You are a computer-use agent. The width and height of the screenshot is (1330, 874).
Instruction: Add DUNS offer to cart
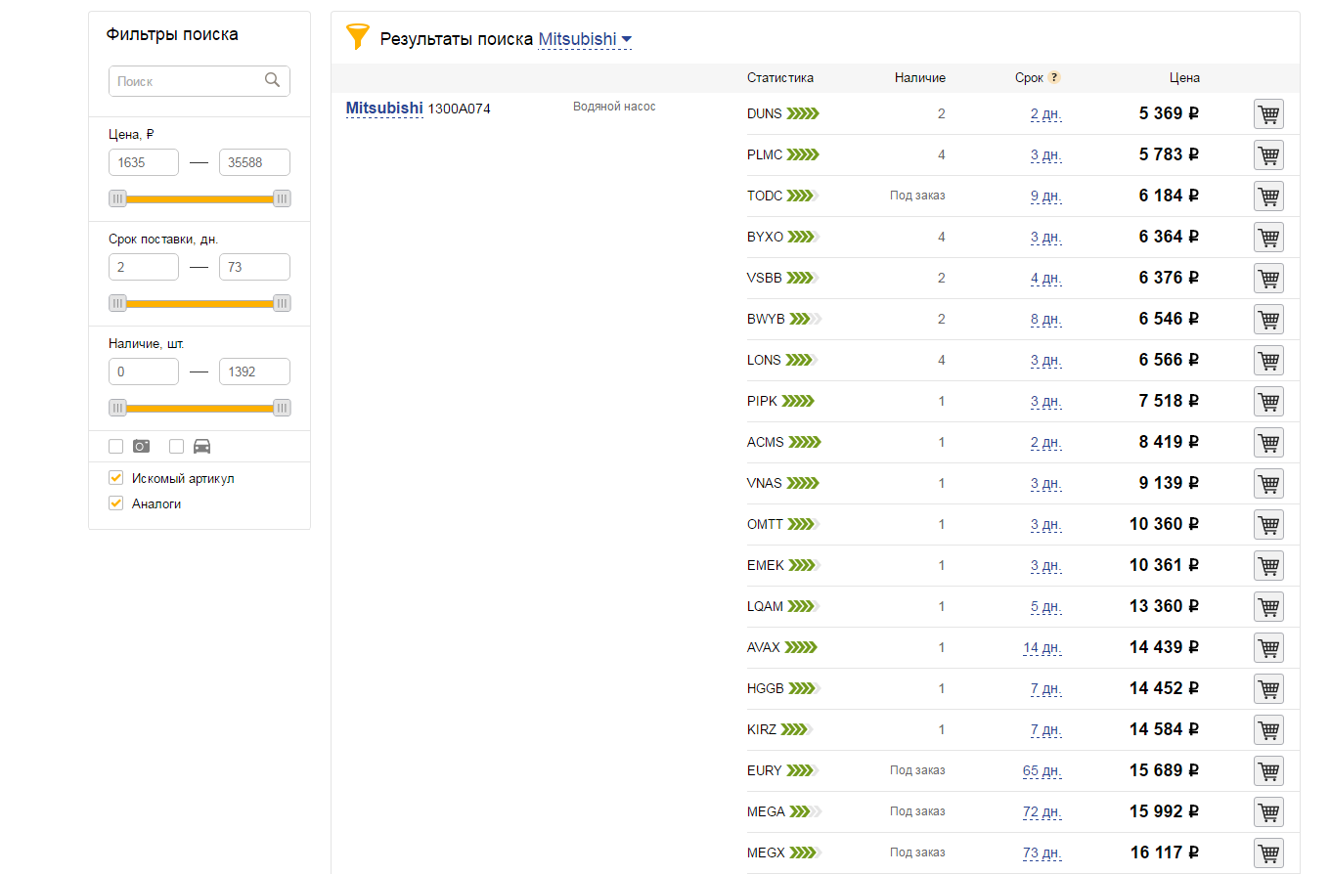click(1268, 114)
